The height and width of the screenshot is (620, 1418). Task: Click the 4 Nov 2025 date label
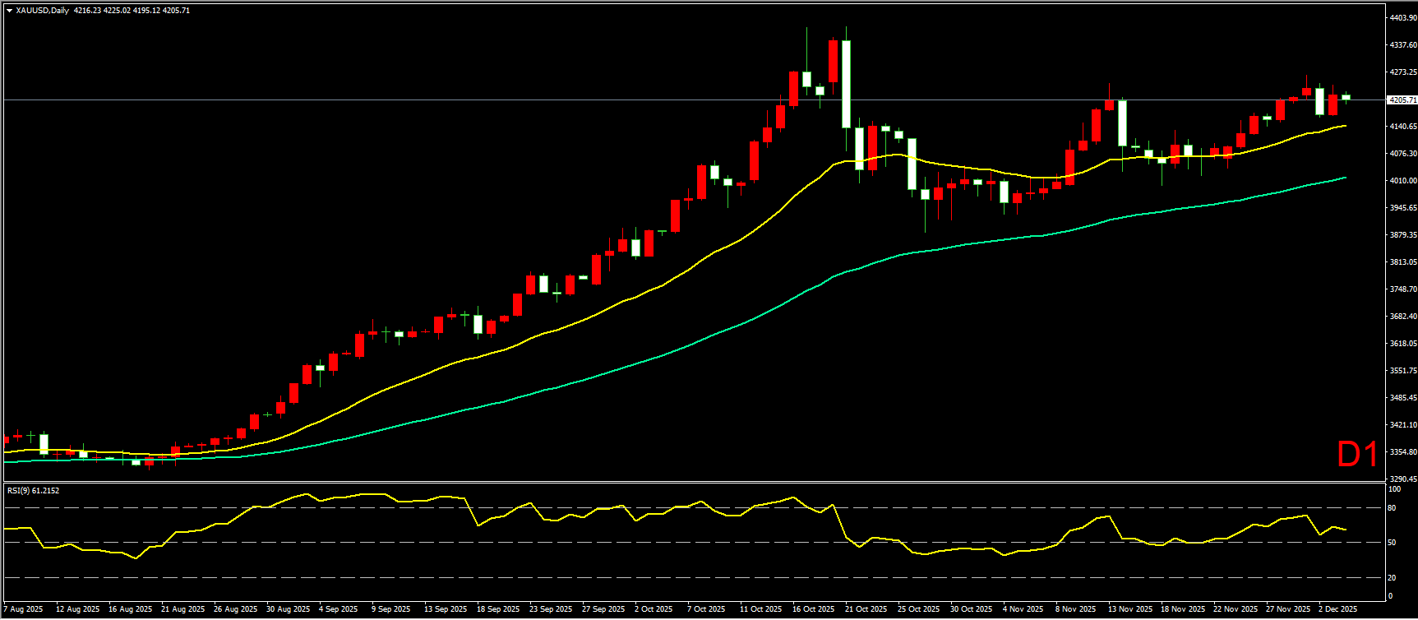(1023, 609)
